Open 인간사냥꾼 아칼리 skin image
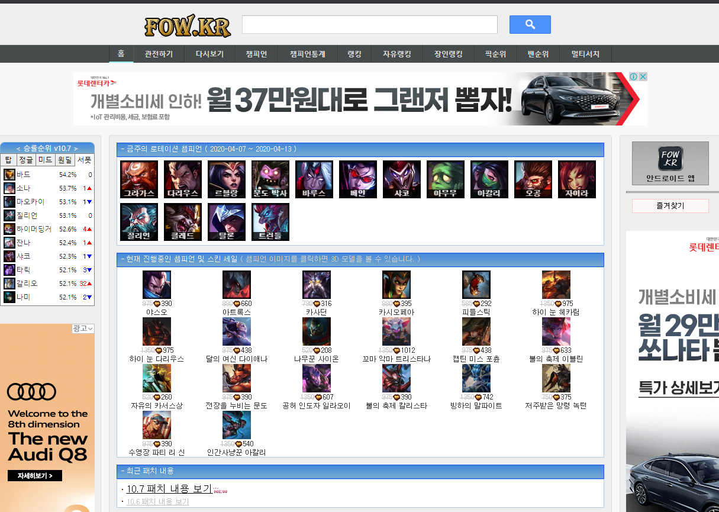 pos(237,425)
